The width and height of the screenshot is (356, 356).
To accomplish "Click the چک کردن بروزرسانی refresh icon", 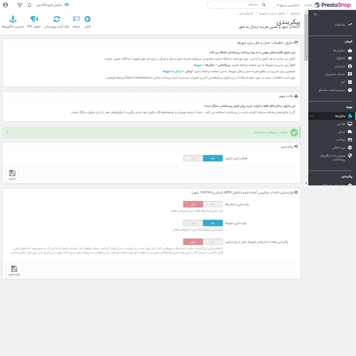I will 57,19.
